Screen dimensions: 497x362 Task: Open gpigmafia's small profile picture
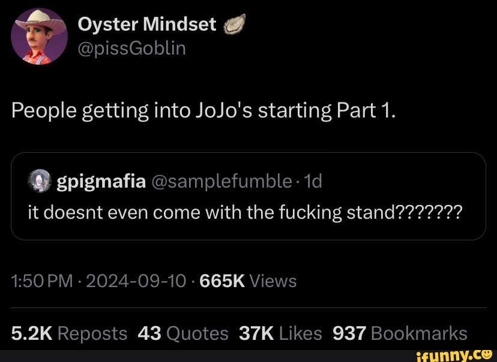[40, 181]
